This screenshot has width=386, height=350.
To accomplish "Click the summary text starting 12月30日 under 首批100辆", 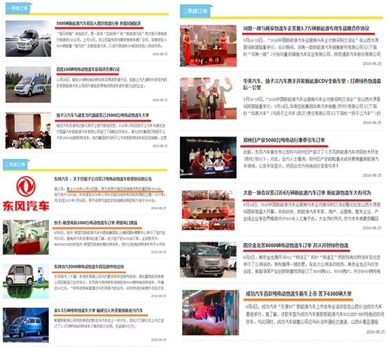I will 111,83.
